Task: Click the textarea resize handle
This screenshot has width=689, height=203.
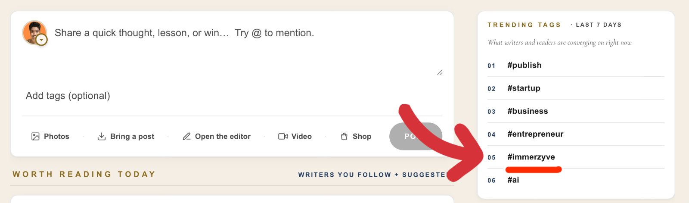Action: 440,73
